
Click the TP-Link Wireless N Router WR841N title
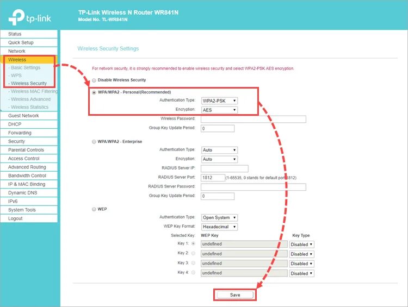coord(128,12)
